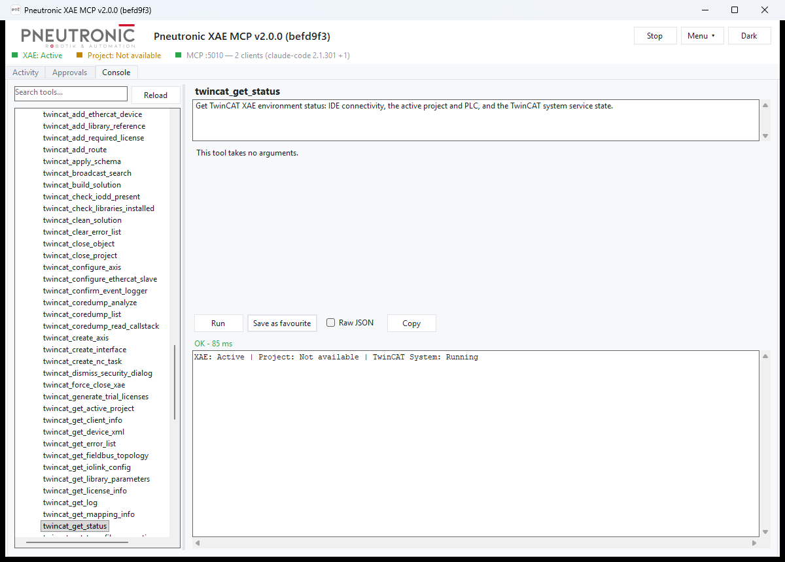Click the tool list vertical scrollbar thumb
This screenshot has width=785, height=562.
[175, 382]
